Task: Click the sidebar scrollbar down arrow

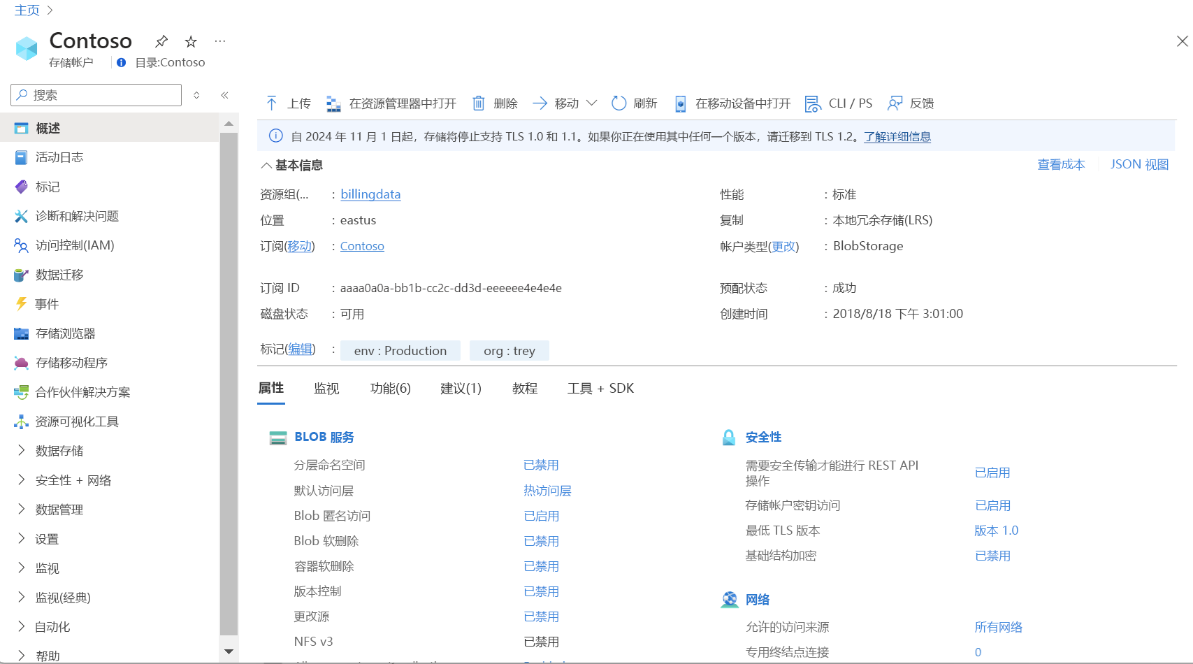Action: (229, 651)
